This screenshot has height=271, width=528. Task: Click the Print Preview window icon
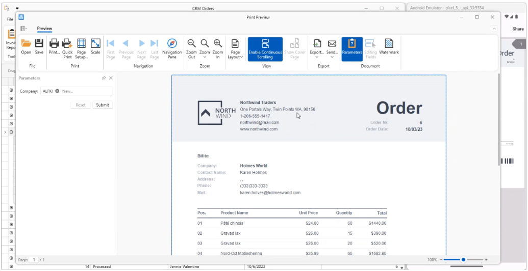click(21, 17)
